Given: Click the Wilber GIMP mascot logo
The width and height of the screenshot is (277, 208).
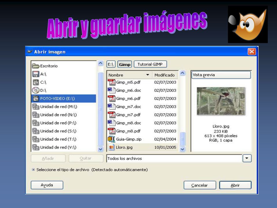Looking at the screenshot, I should pos(248,24).
